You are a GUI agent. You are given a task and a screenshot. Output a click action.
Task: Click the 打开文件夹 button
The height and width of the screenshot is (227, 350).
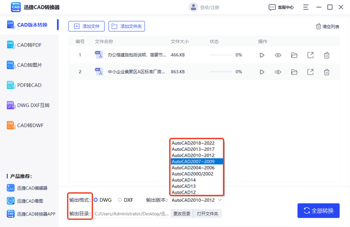point(207,214)
